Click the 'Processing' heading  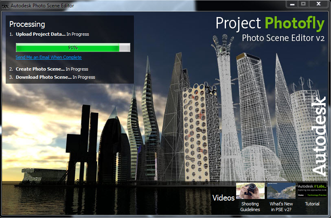pyautogui.click(x=27, y=24)
